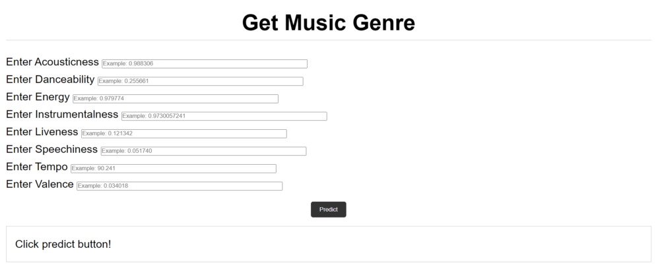Click the "Get Music Genre" heading

click(x=329, y=22)
